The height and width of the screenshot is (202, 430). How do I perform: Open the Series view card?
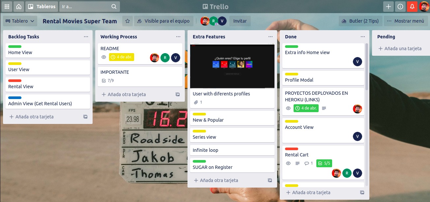point(232,135)
